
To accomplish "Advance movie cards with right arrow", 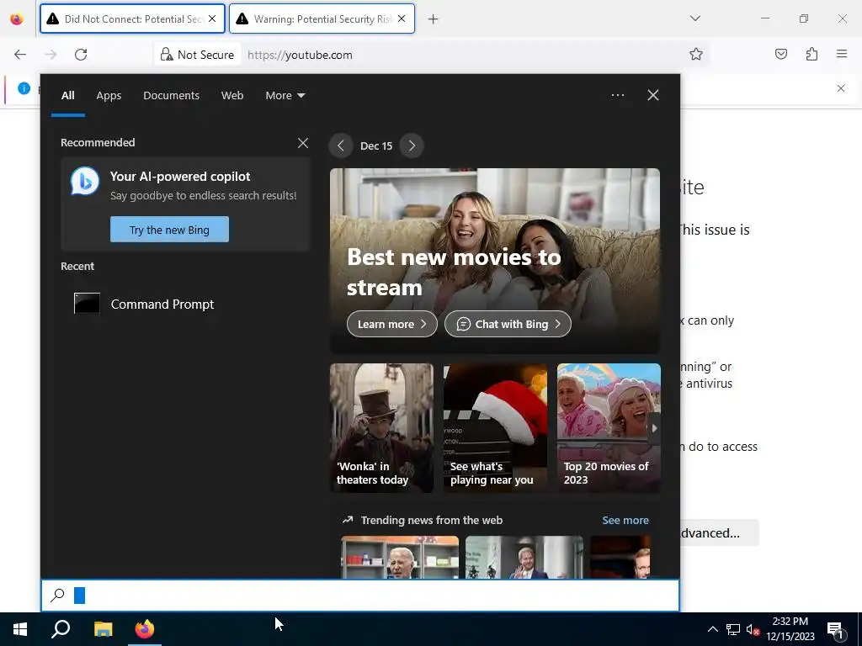I will pyautogui.click(x=654, y=428).
